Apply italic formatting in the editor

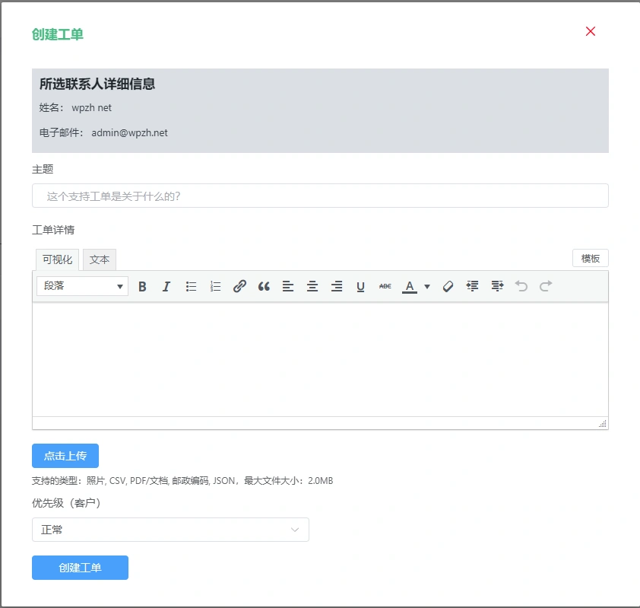(166, 286)
